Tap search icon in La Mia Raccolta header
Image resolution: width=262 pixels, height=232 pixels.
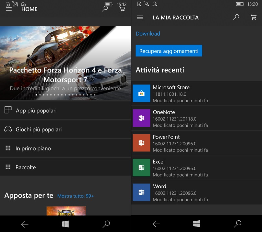pos(236,17)
